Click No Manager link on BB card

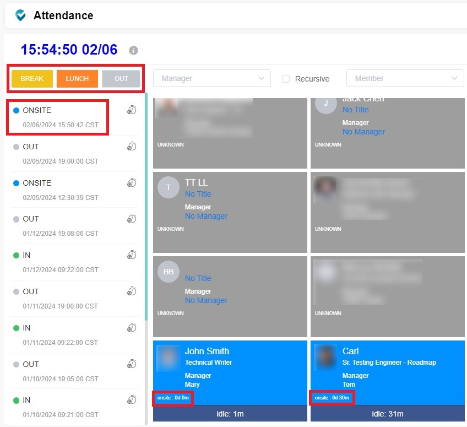click(206, 300)
